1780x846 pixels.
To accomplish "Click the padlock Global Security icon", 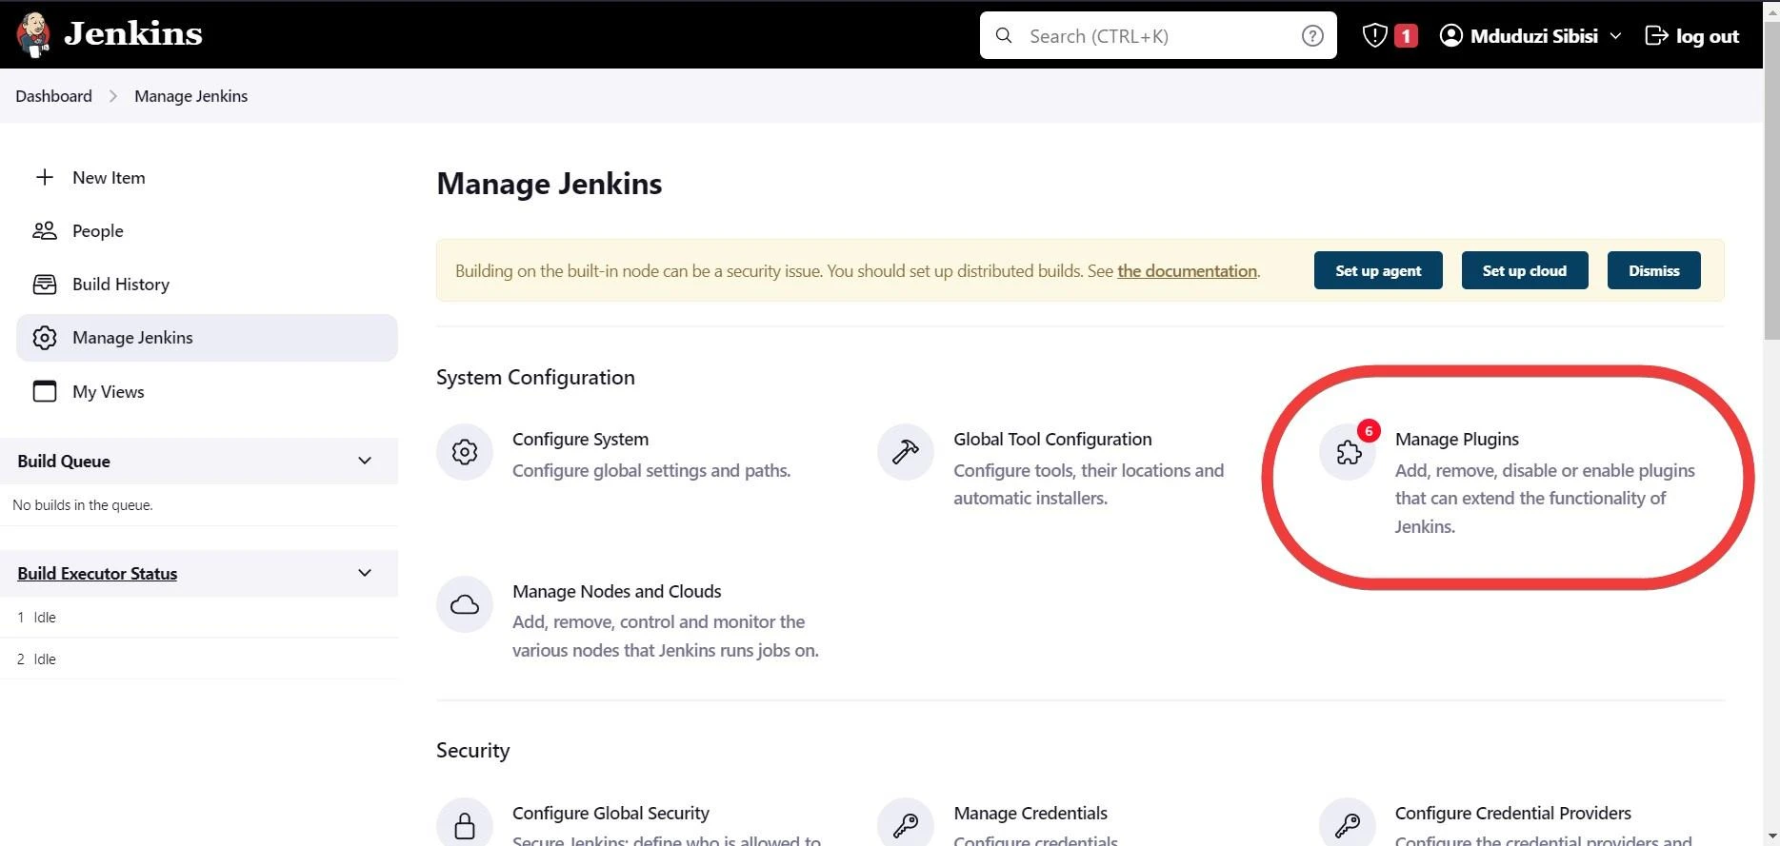I will coord(465,824).
